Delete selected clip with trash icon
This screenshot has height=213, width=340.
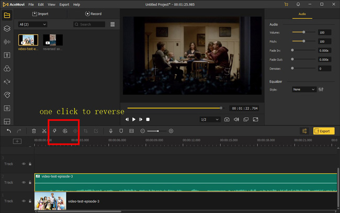pos(34,131)
